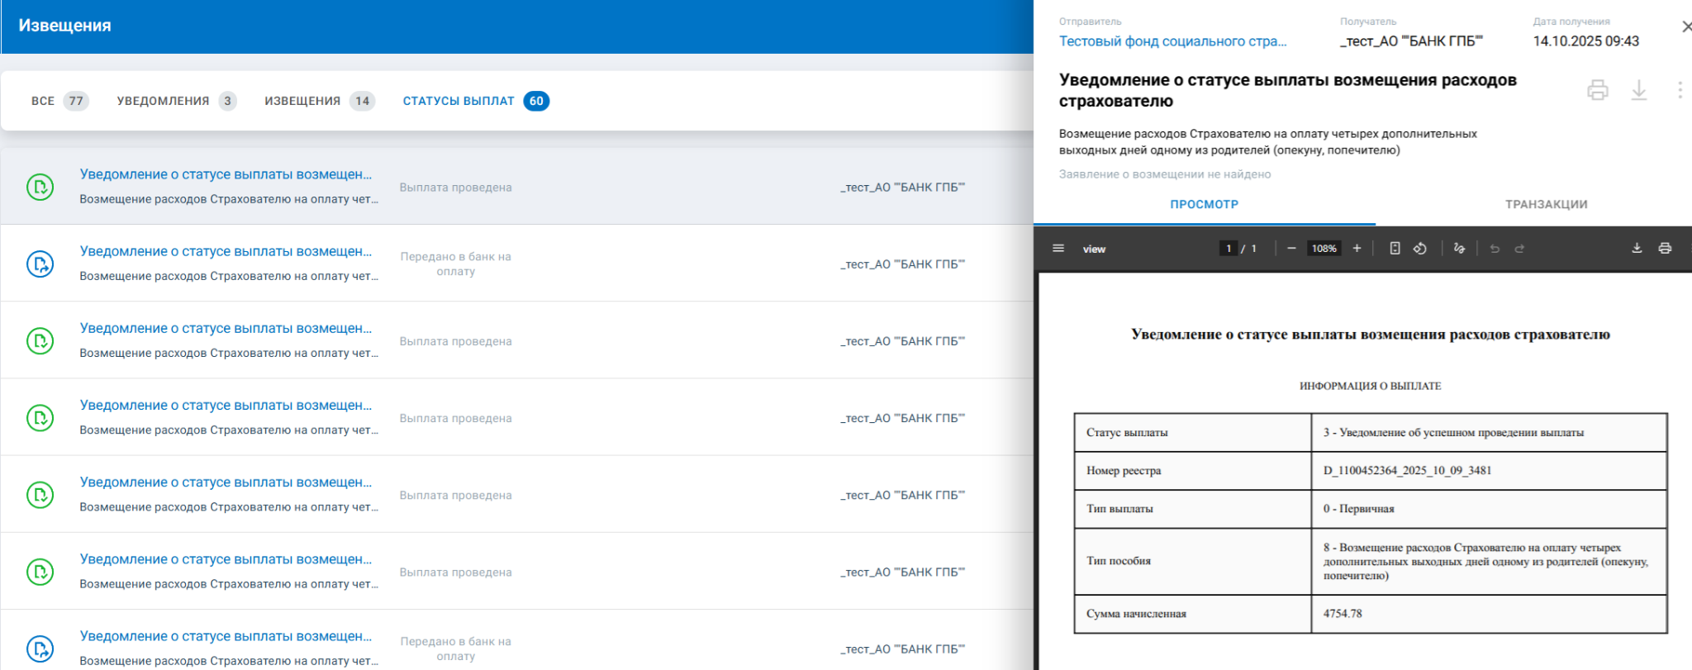Toggle the PDF viewer sidebar menu

1057,249
